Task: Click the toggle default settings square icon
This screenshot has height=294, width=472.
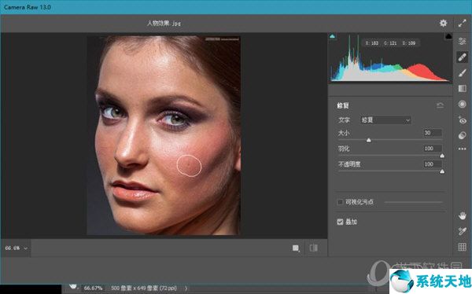Action: coord(296,248)
